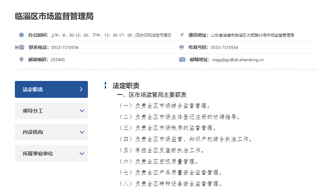Expand the 内设机构 chevron
The width and height of the screenshot is (317, 190).
[82, 132]
